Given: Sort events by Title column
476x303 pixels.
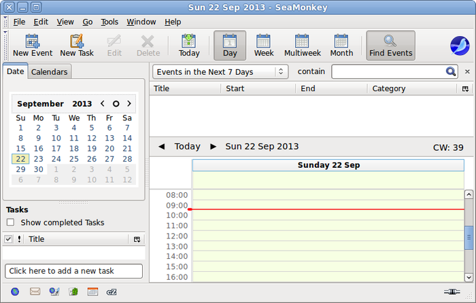Looking at the screenshot, I should (185, 88).
